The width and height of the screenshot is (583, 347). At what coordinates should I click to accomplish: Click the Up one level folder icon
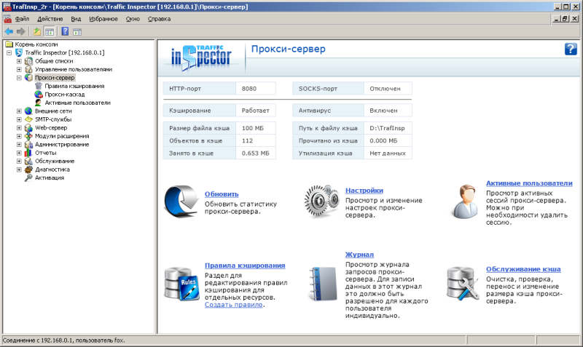[37, 32]
